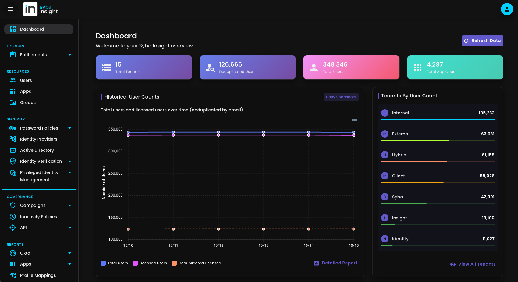518x282 pixels.
Task: Open the View All Tenants link
Action: tap(473, 264)
